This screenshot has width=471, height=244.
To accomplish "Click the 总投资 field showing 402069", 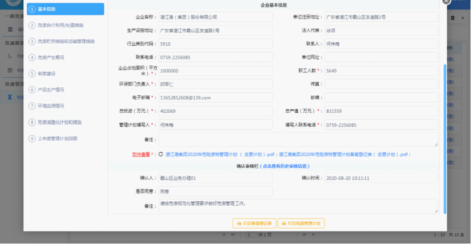I will [216, 111].
